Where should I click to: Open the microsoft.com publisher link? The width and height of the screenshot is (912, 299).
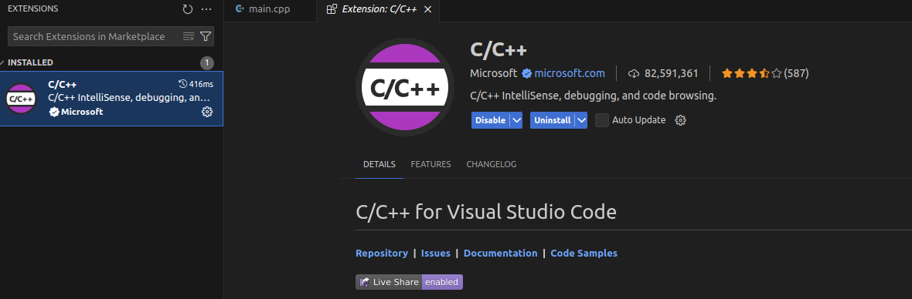click(x=570, y=73)
